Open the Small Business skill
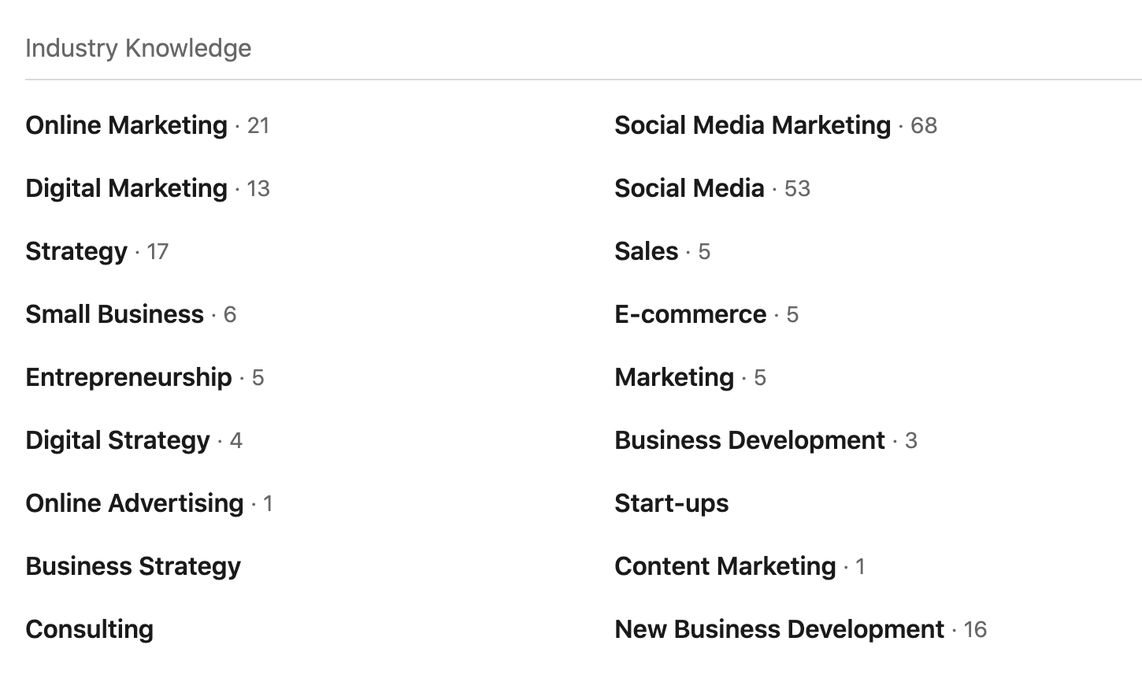This screenshot has width=1142, height=682. [x=114, y=314]
